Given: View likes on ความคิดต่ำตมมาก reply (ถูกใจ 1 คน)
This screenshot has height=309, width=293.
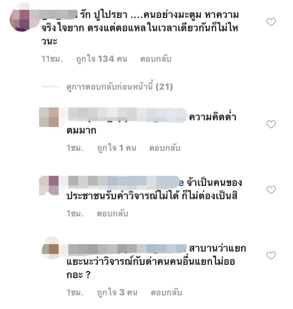Looking at the screenshot, I should click(x=117, y=148).
